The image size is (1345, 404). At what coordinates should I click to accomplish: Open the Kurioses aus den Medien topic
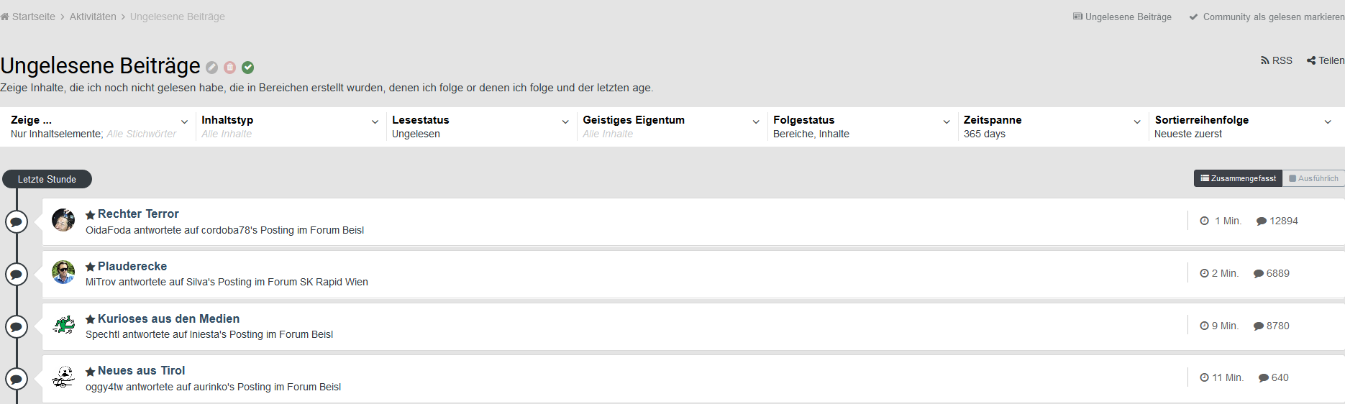(x=168, y=318)
